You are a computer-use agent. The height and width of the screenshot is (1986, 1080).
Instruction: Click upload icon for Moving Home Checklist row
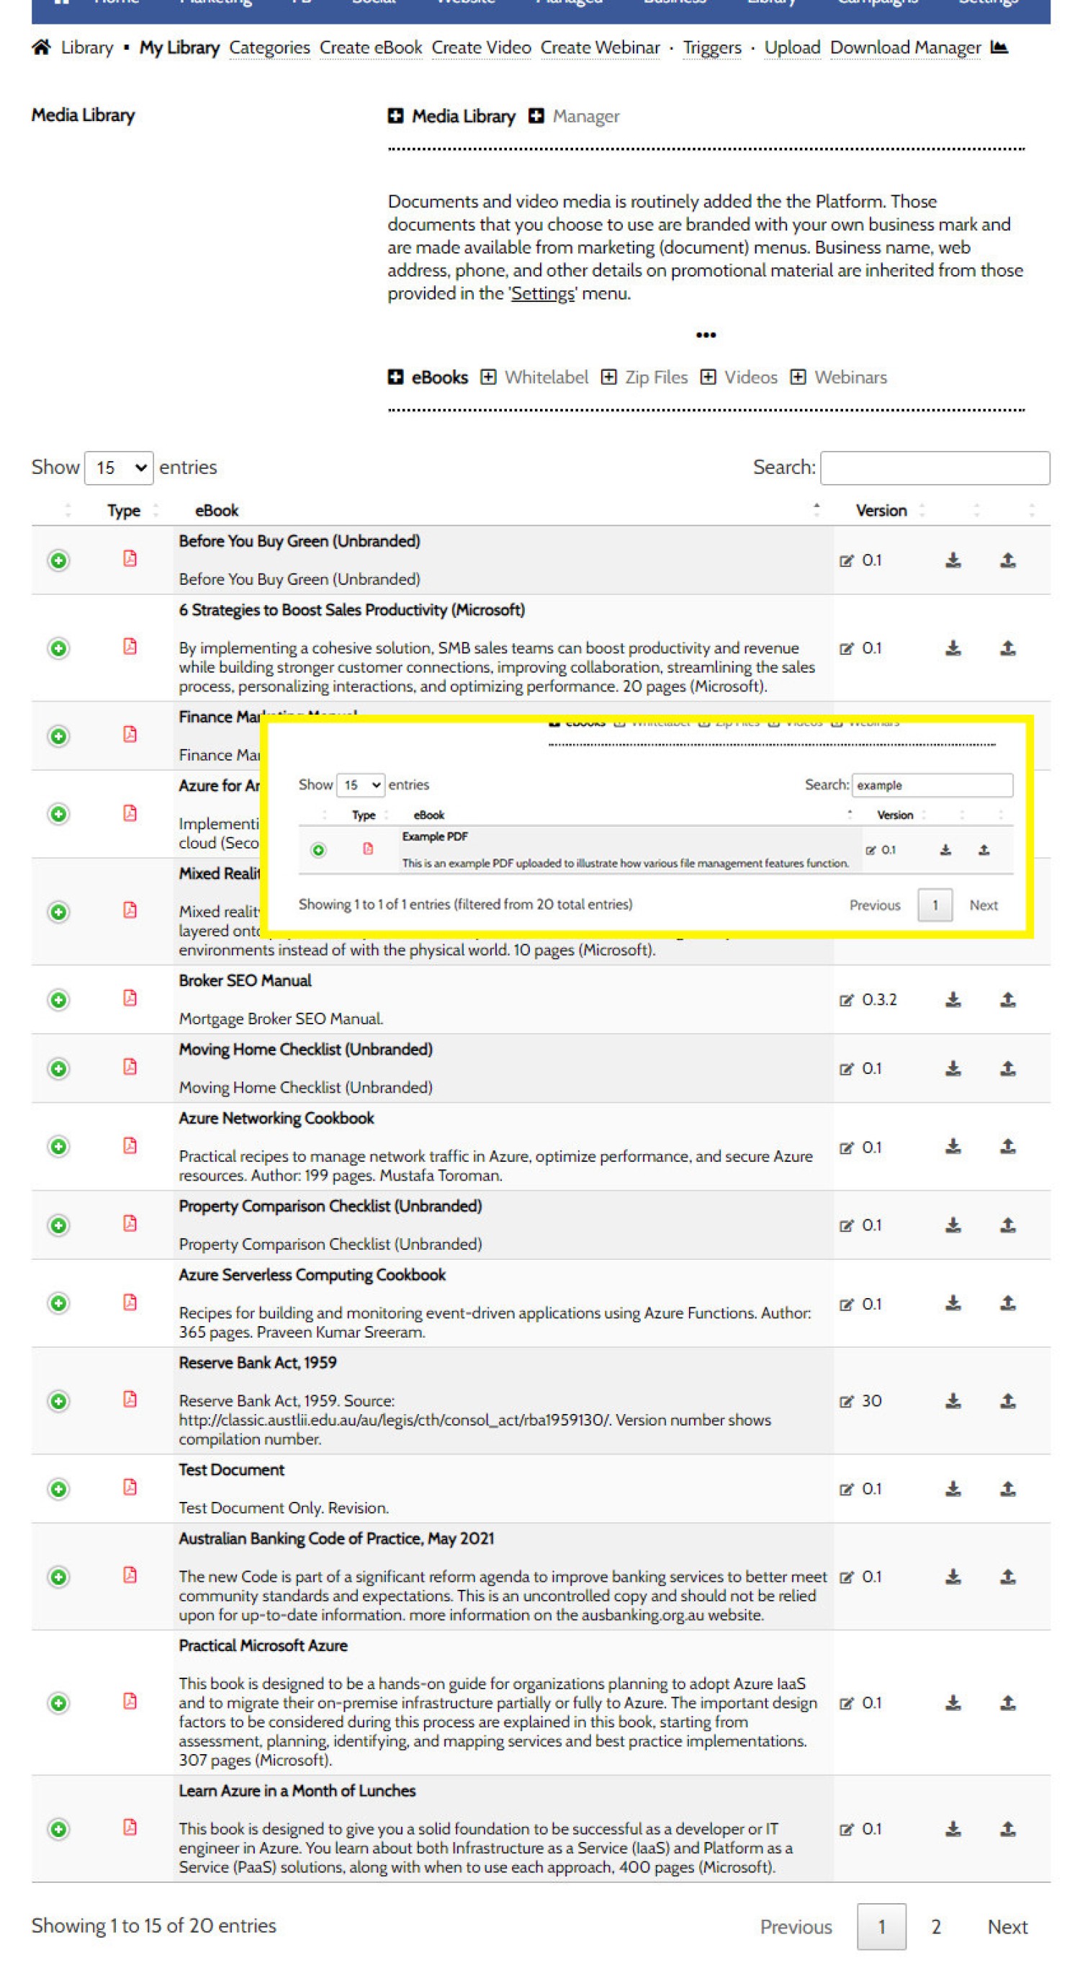pos(1007,1068)
